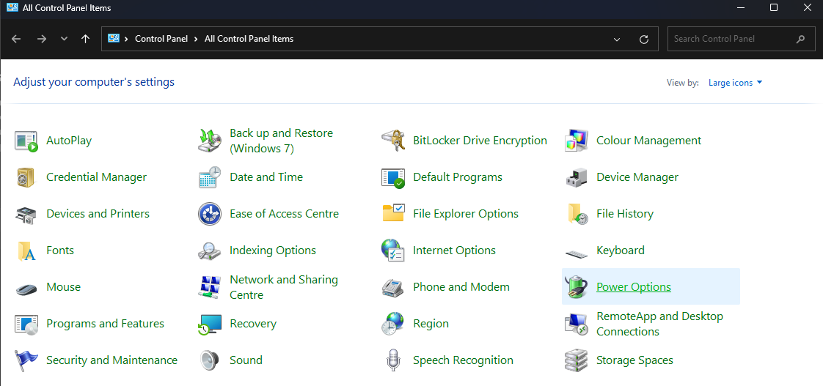Open the Power Options link
Image resolution: width=823 pixels, height=386 pixels.
tap(634, 287)
